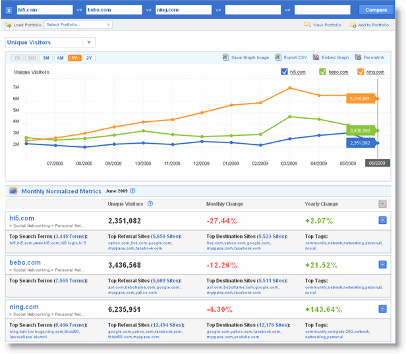This screenshot has width=406, height=354.
Task: Collapse the hi5.com details row
Action: click(x=382, y=220)
